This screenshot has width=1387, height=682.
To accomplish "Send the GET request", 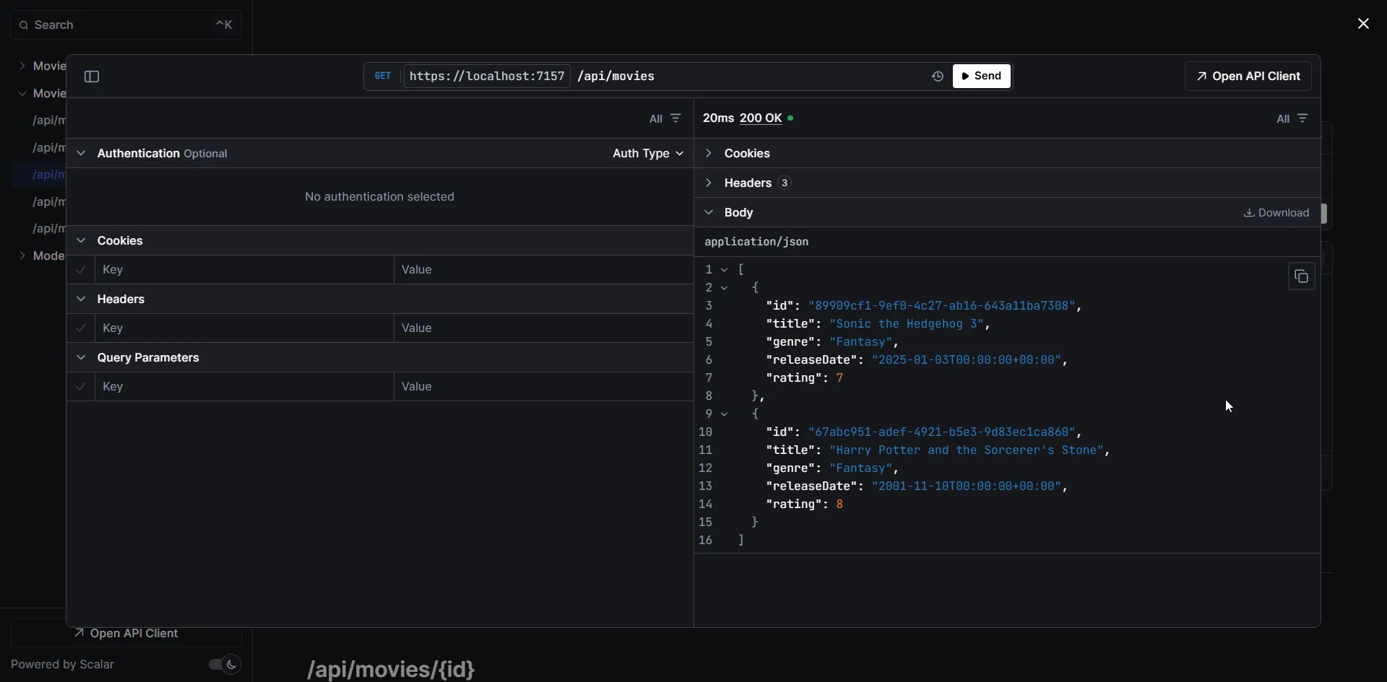I will tap(981, 76).
